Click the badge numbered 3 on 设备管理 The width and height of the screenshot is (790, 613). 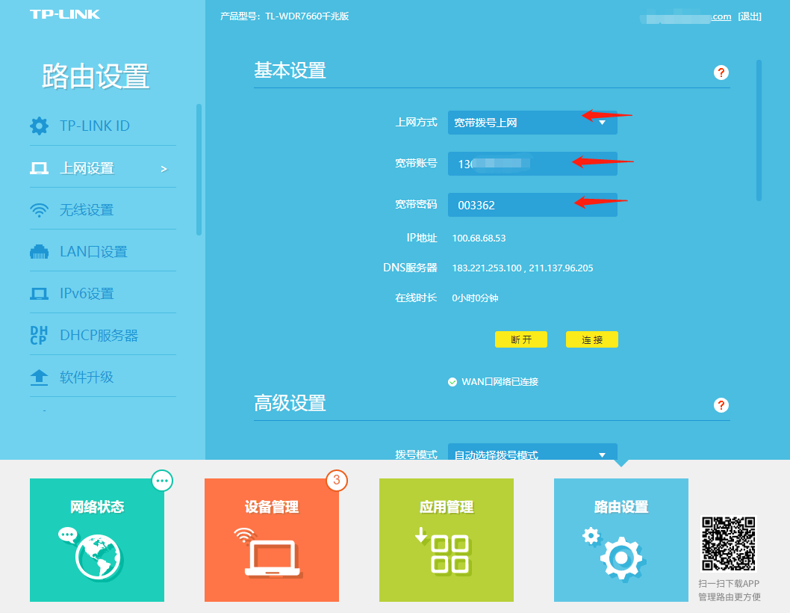(337, 481)
